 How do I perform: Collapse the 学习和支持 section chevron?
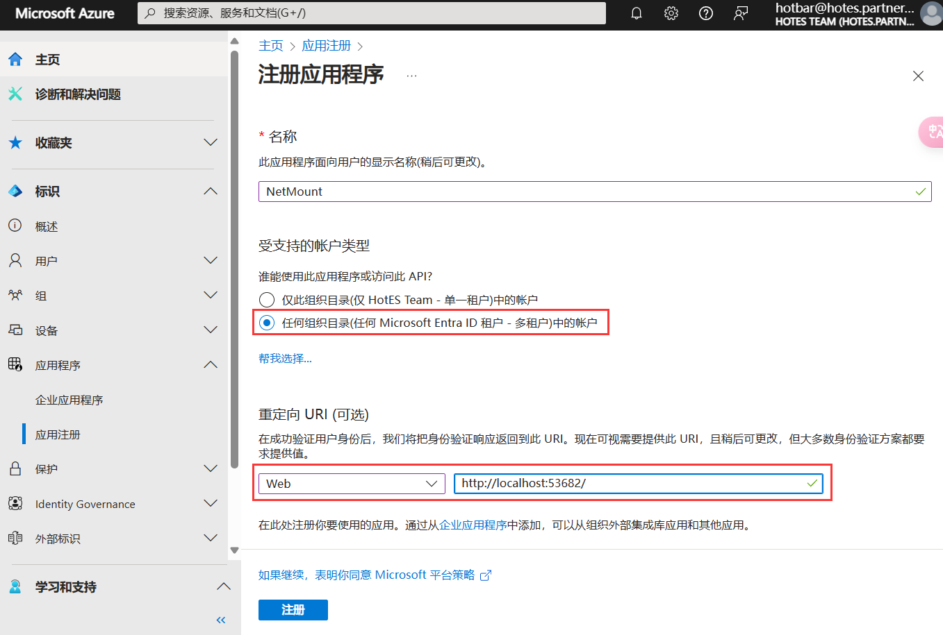pos(224,586)
